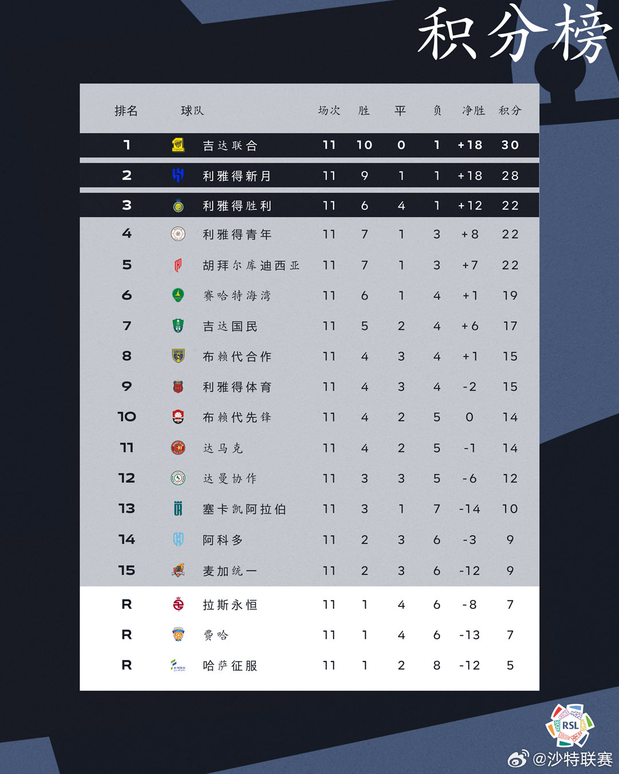619x774 pixels.
Task: Click the 吉达联合 team logo
Action: [x=178, y=145]
